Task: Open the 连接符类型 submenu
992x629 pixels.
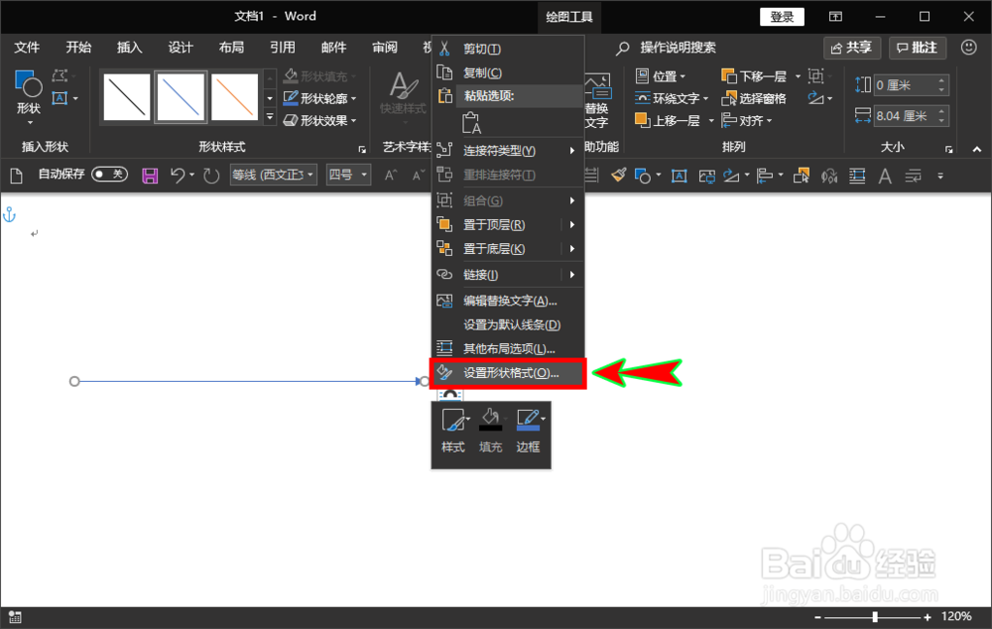Action: coord(507,151)
